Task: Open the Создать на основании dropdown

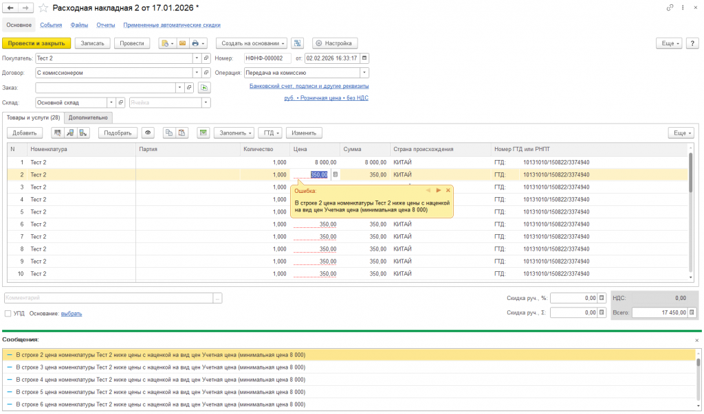Action: point(252,43)
